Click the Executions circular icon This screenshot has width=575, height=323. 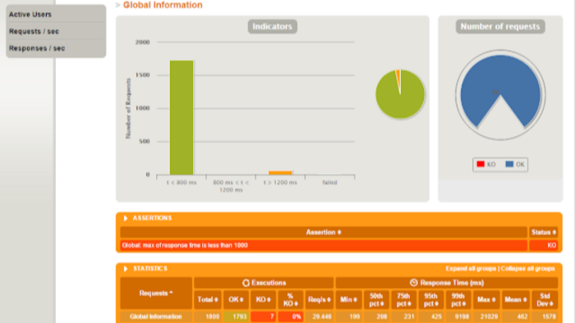246,283
